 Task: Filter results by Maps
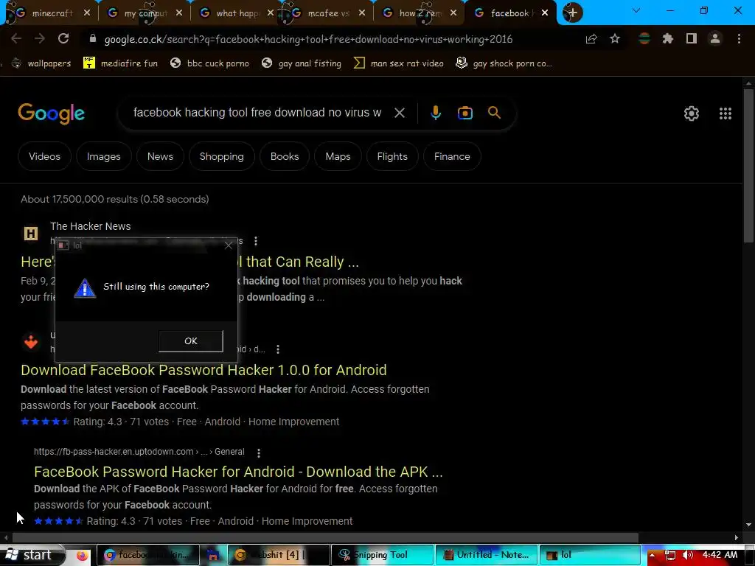point(338,156)
